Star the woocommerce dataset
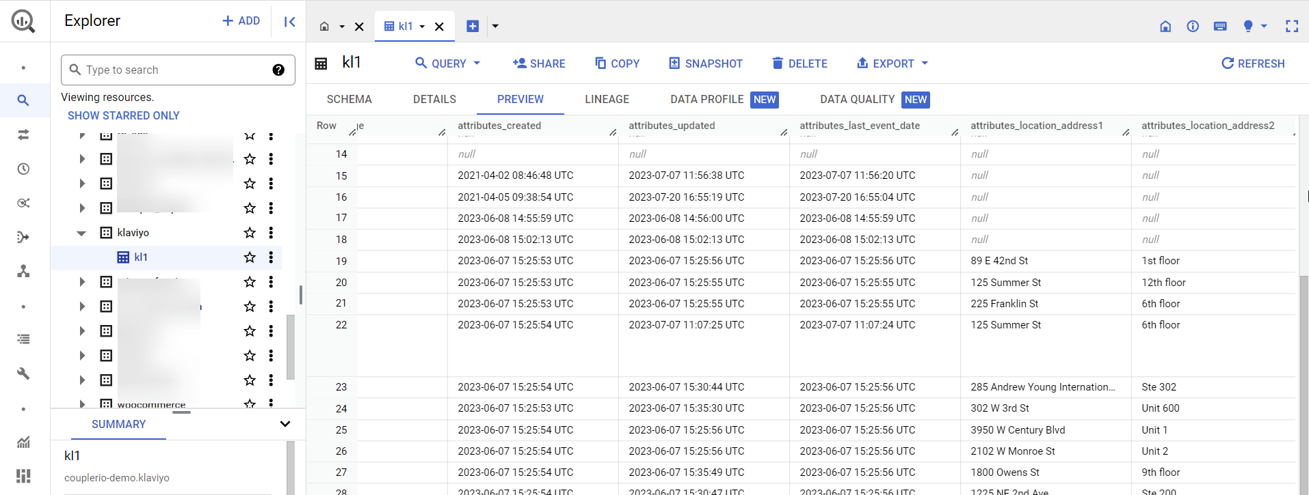1309x495 pixels. [x=250, y=404]
